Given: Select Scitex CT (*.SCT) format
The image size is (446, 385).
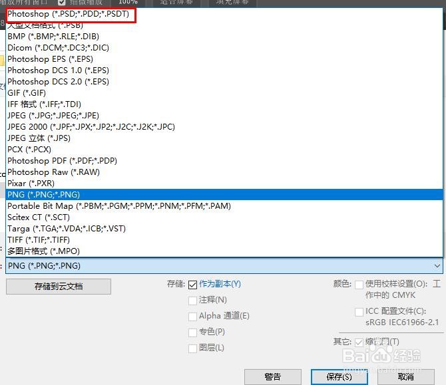Looking at the screenshot, I should point(224,217).
